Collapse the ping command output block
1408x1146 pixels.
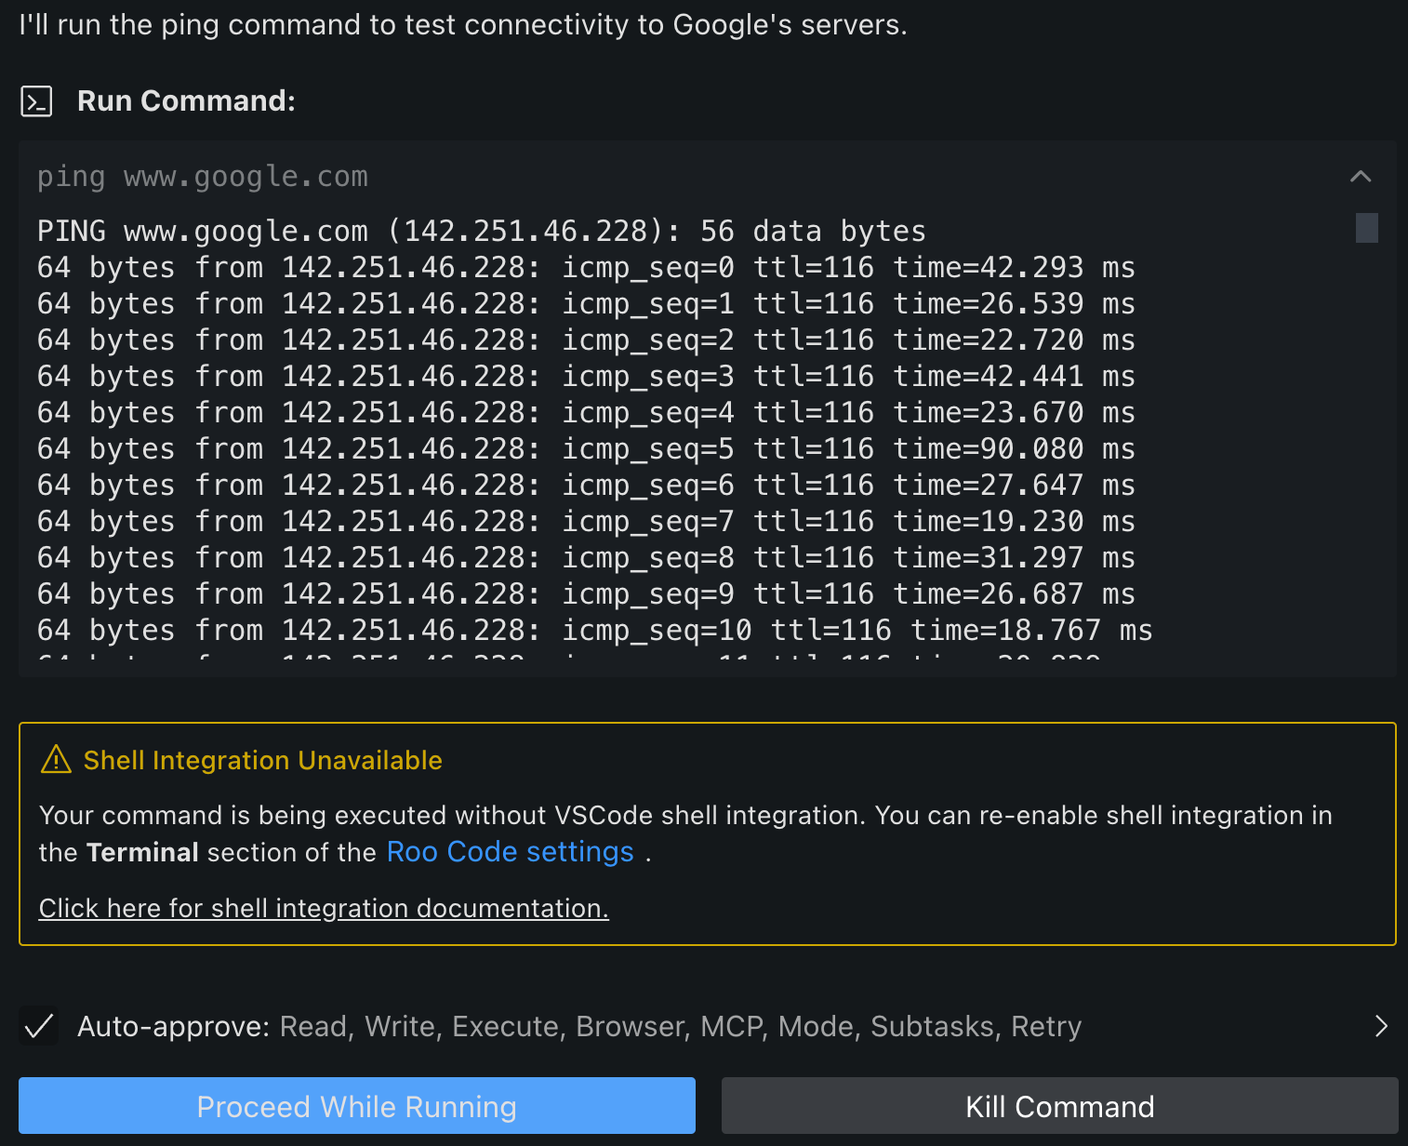click(1360, 177)
